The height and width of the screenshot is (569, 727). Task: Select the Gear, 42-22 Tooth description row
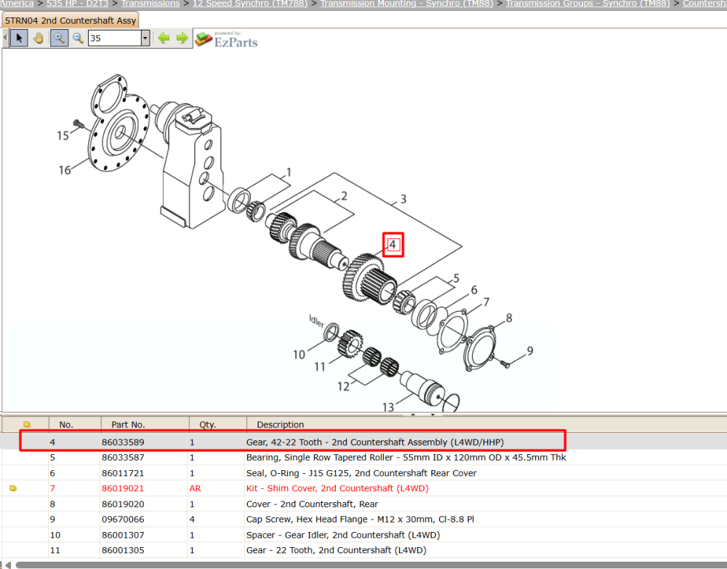374,442
